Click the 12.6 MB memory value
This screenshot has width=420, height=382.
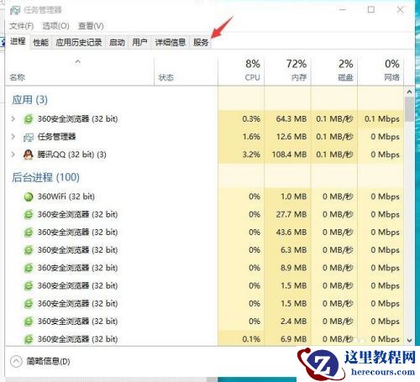[x=291, y=137]
